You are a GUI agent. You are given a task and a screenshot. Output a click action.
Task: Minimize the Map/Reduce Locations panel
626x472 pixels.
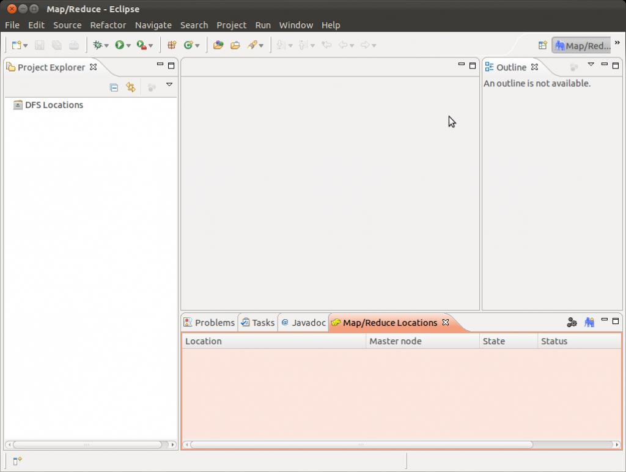coord(605,320)
